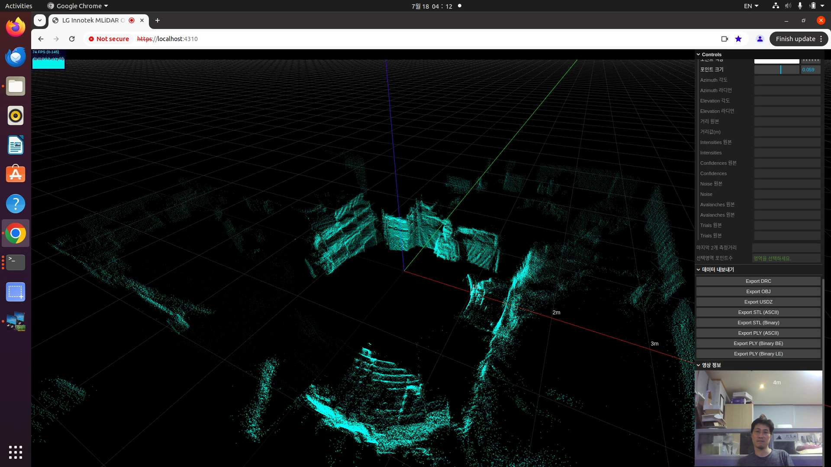831x467 pixels.
Task: Open LibreOffice Writer from the dock
Action: pos(16,145)
